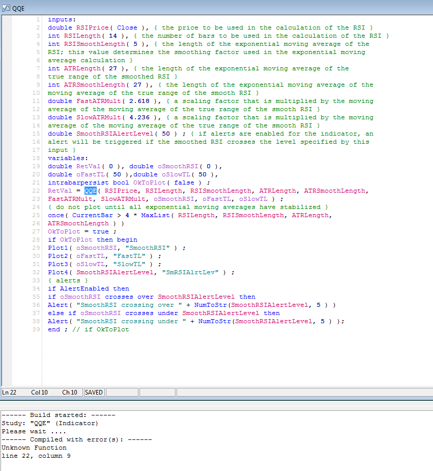Click the 'once' keyword on line 25
Screen dimensions: 433x471
[56, 215]
